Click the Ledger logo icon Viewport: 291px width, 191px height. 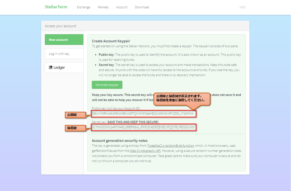[51, 67]
